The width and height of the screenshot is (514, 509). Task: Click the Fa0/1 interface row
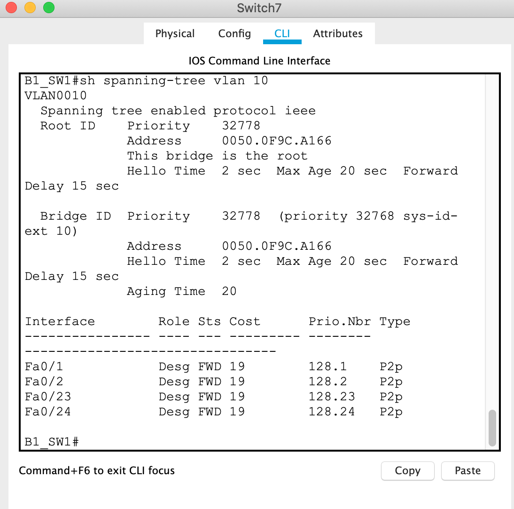click(x=214, y=366)
